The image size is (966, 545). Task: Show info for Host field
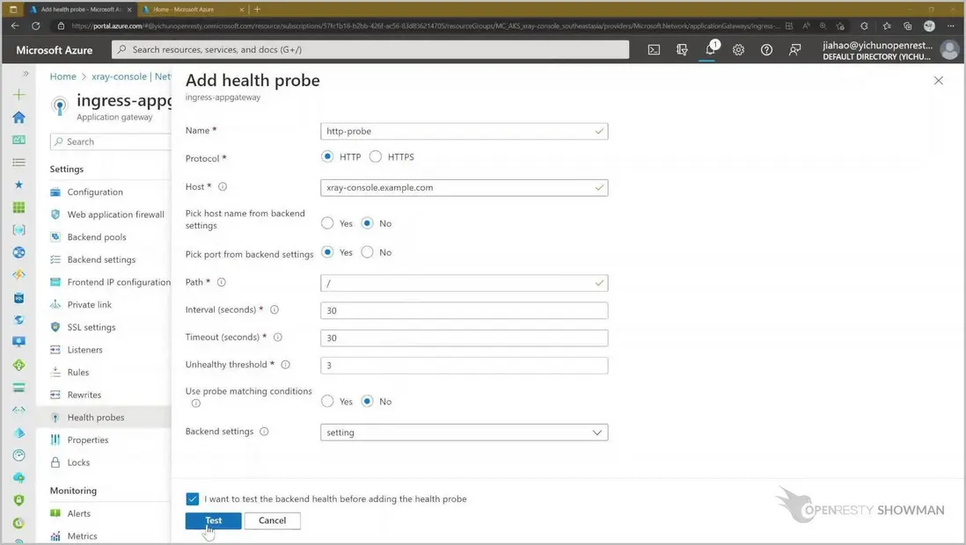223,186
